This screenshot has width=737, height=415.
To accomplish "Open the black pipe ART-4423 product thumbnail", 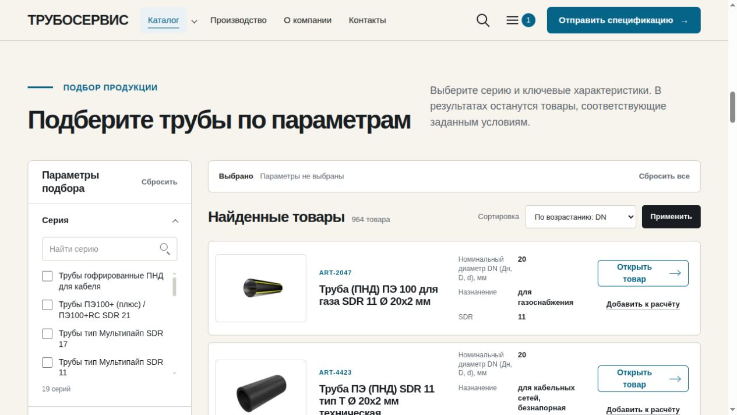I will 261,388.
